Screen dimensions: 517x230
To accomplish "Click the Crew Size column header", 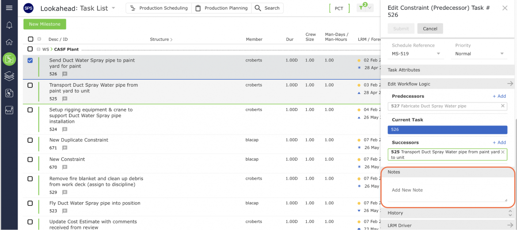I will (310, 37).
